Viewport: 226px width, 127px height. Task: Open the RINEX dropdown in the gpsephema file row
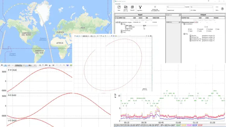pos(173,22)
